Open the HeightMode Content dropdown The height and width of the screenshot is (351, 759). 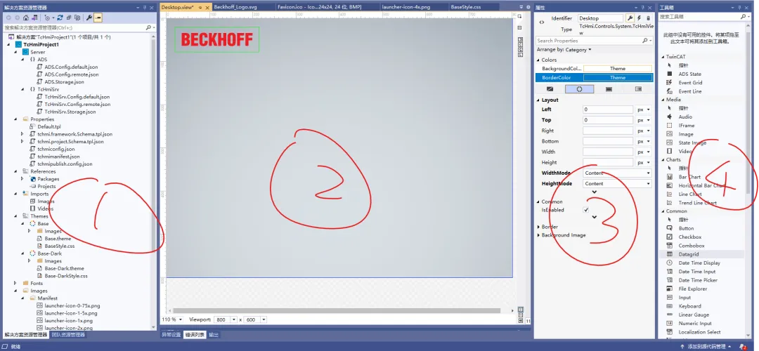click(617, 184)
